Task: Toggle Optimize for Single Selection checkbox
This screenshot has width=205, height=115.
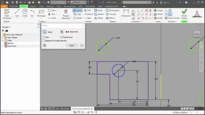Action: pos(44,41)
